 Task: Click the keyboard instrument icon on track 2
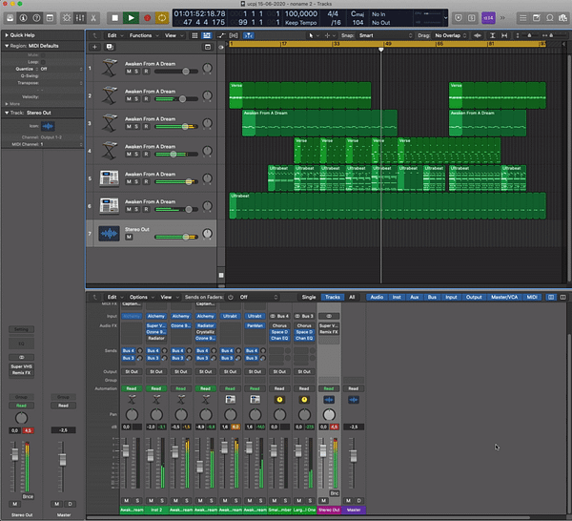(109, 95)
